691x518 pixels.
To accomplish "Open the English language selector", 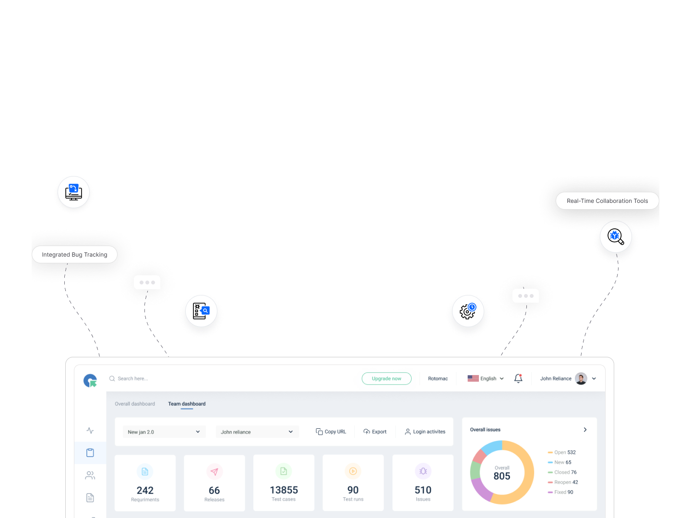I will coord(486,378).
